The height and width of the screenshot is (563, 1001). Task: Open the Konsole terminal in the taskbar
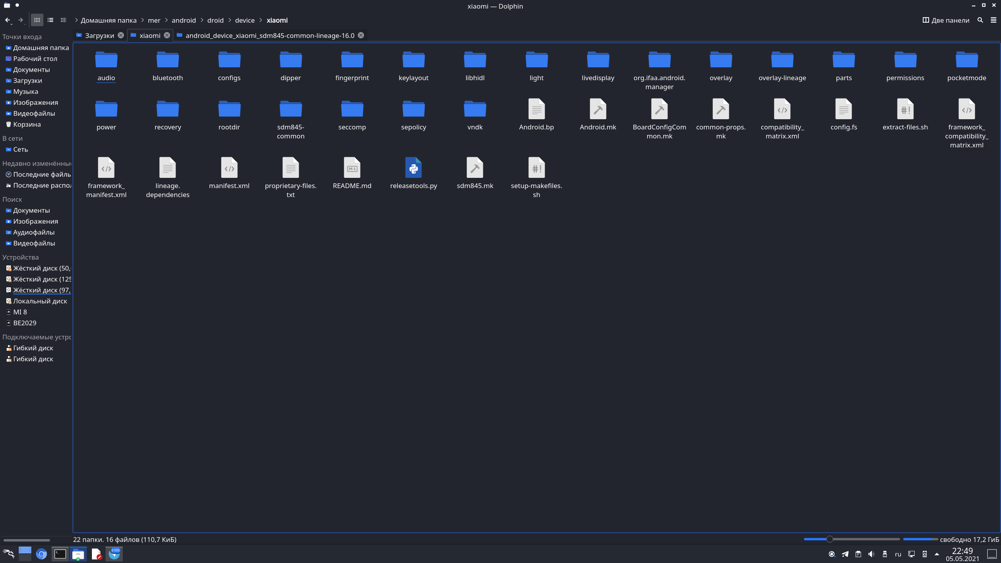[x=60, y=554]
